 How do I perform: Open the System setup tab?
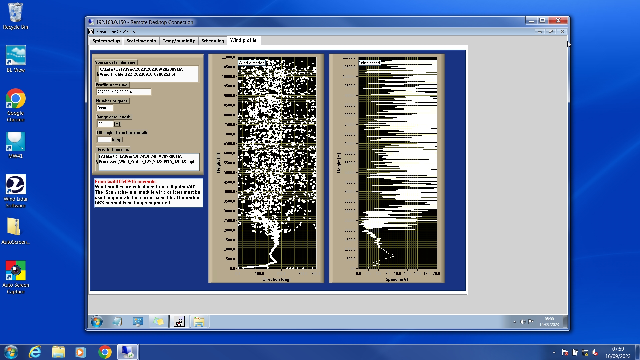[106, 41]
